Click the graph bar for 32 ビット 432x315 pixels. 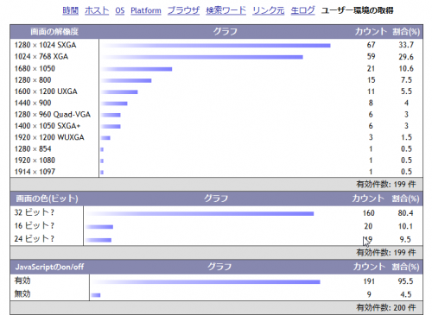[200, 213]
